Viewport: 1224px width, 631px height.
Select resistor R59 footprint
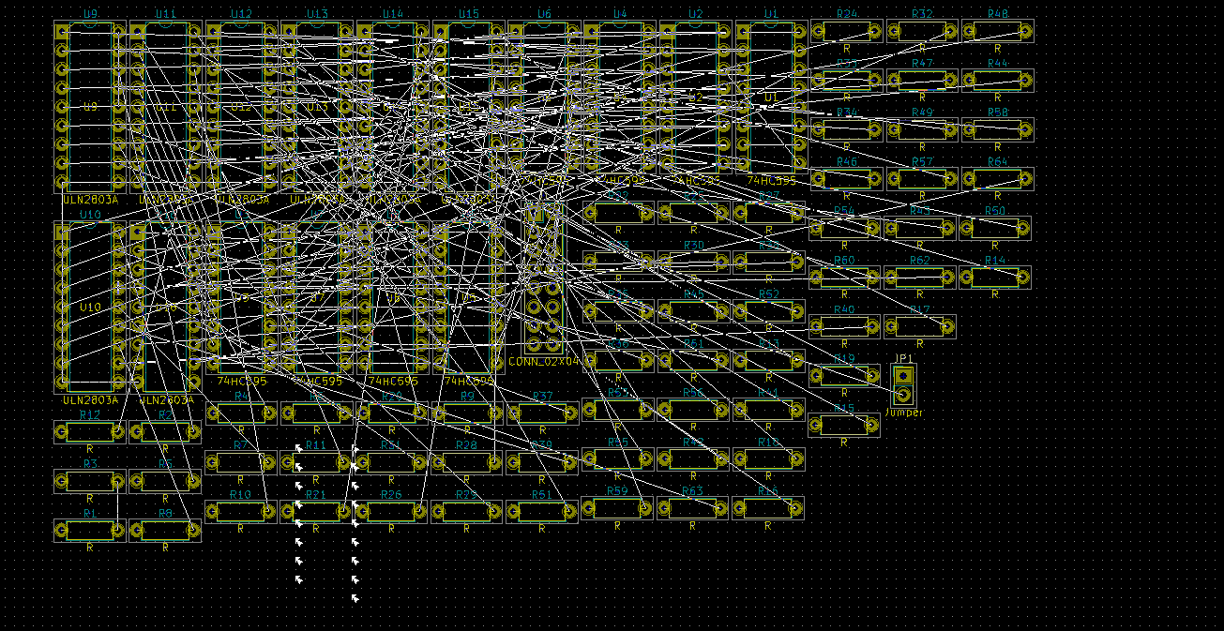(x=618, y=507)
